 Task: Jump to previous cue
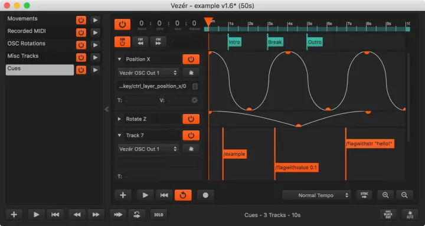point(140,42)
